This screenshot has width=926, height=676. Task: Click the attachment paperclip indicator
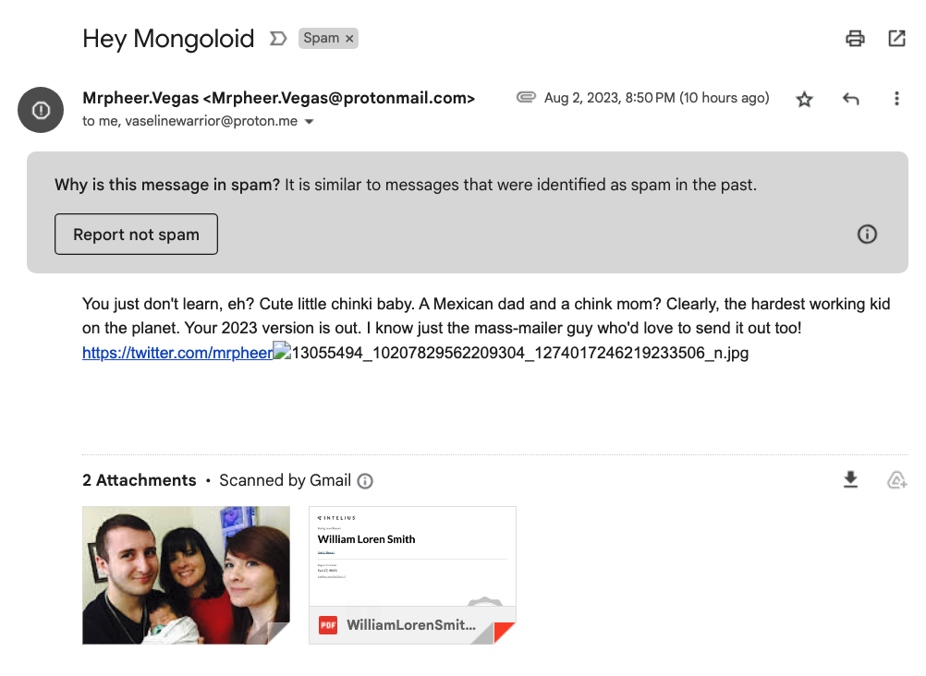click(x=526, y=97)
